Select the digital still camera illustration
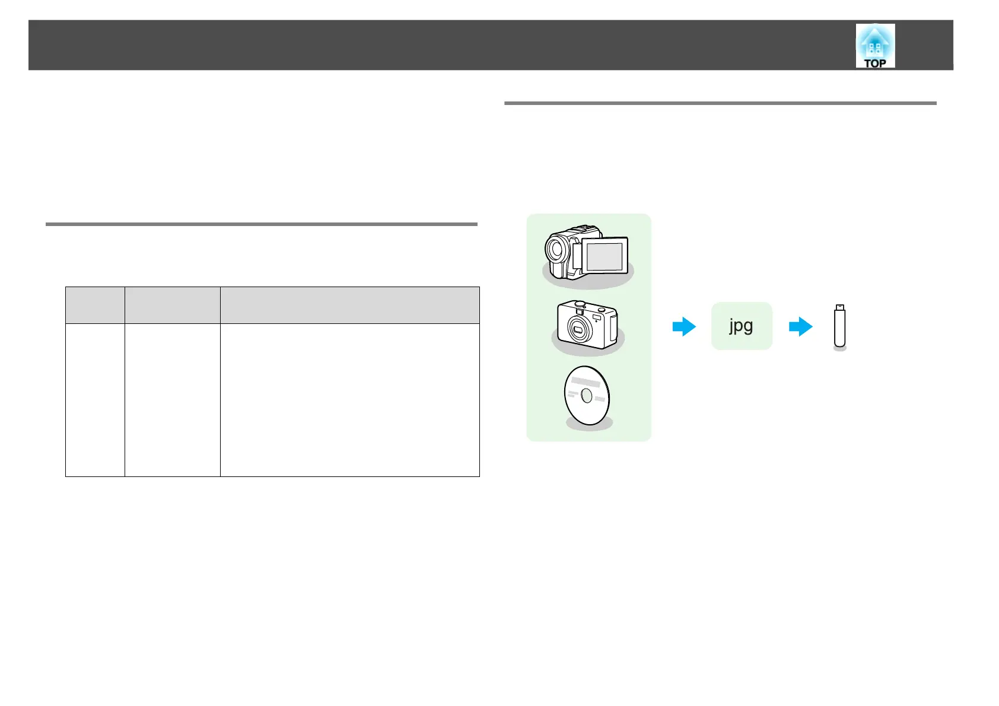999x706 pixels. point(587,327)
